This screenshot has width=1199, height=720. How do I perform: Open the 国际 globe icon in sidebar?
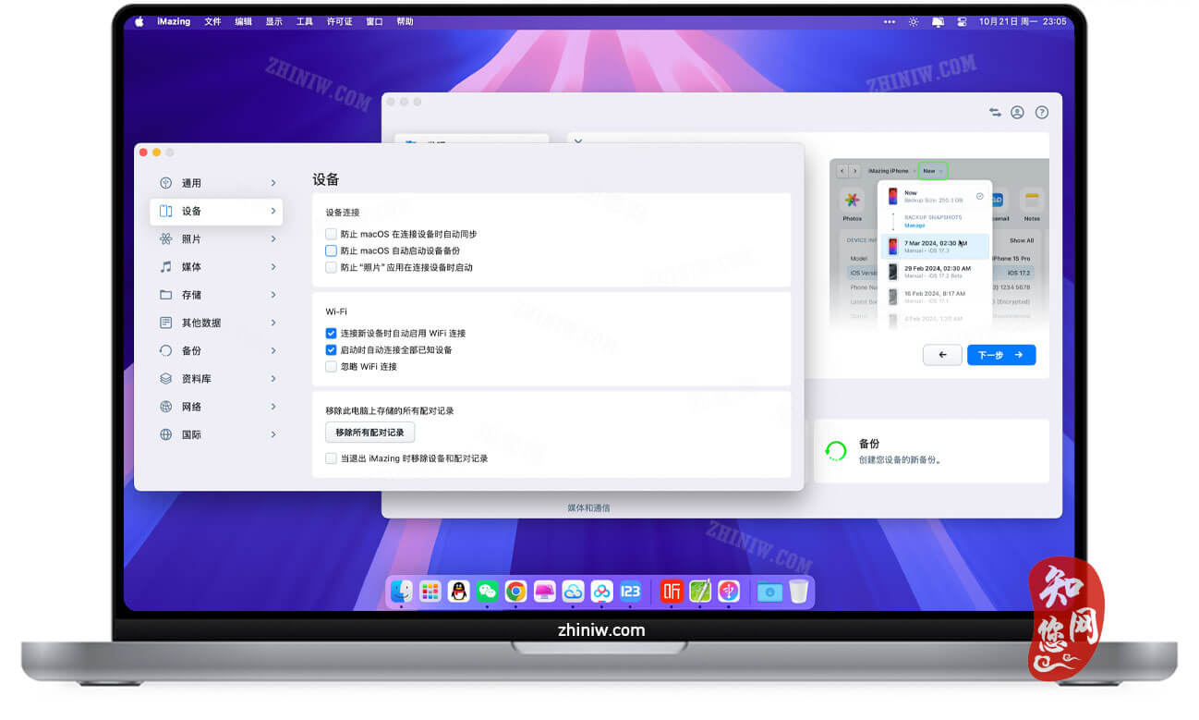point(165,434)
